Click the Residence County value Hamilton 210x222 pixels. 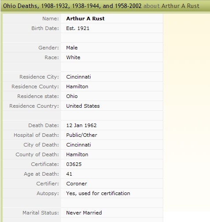77,87
